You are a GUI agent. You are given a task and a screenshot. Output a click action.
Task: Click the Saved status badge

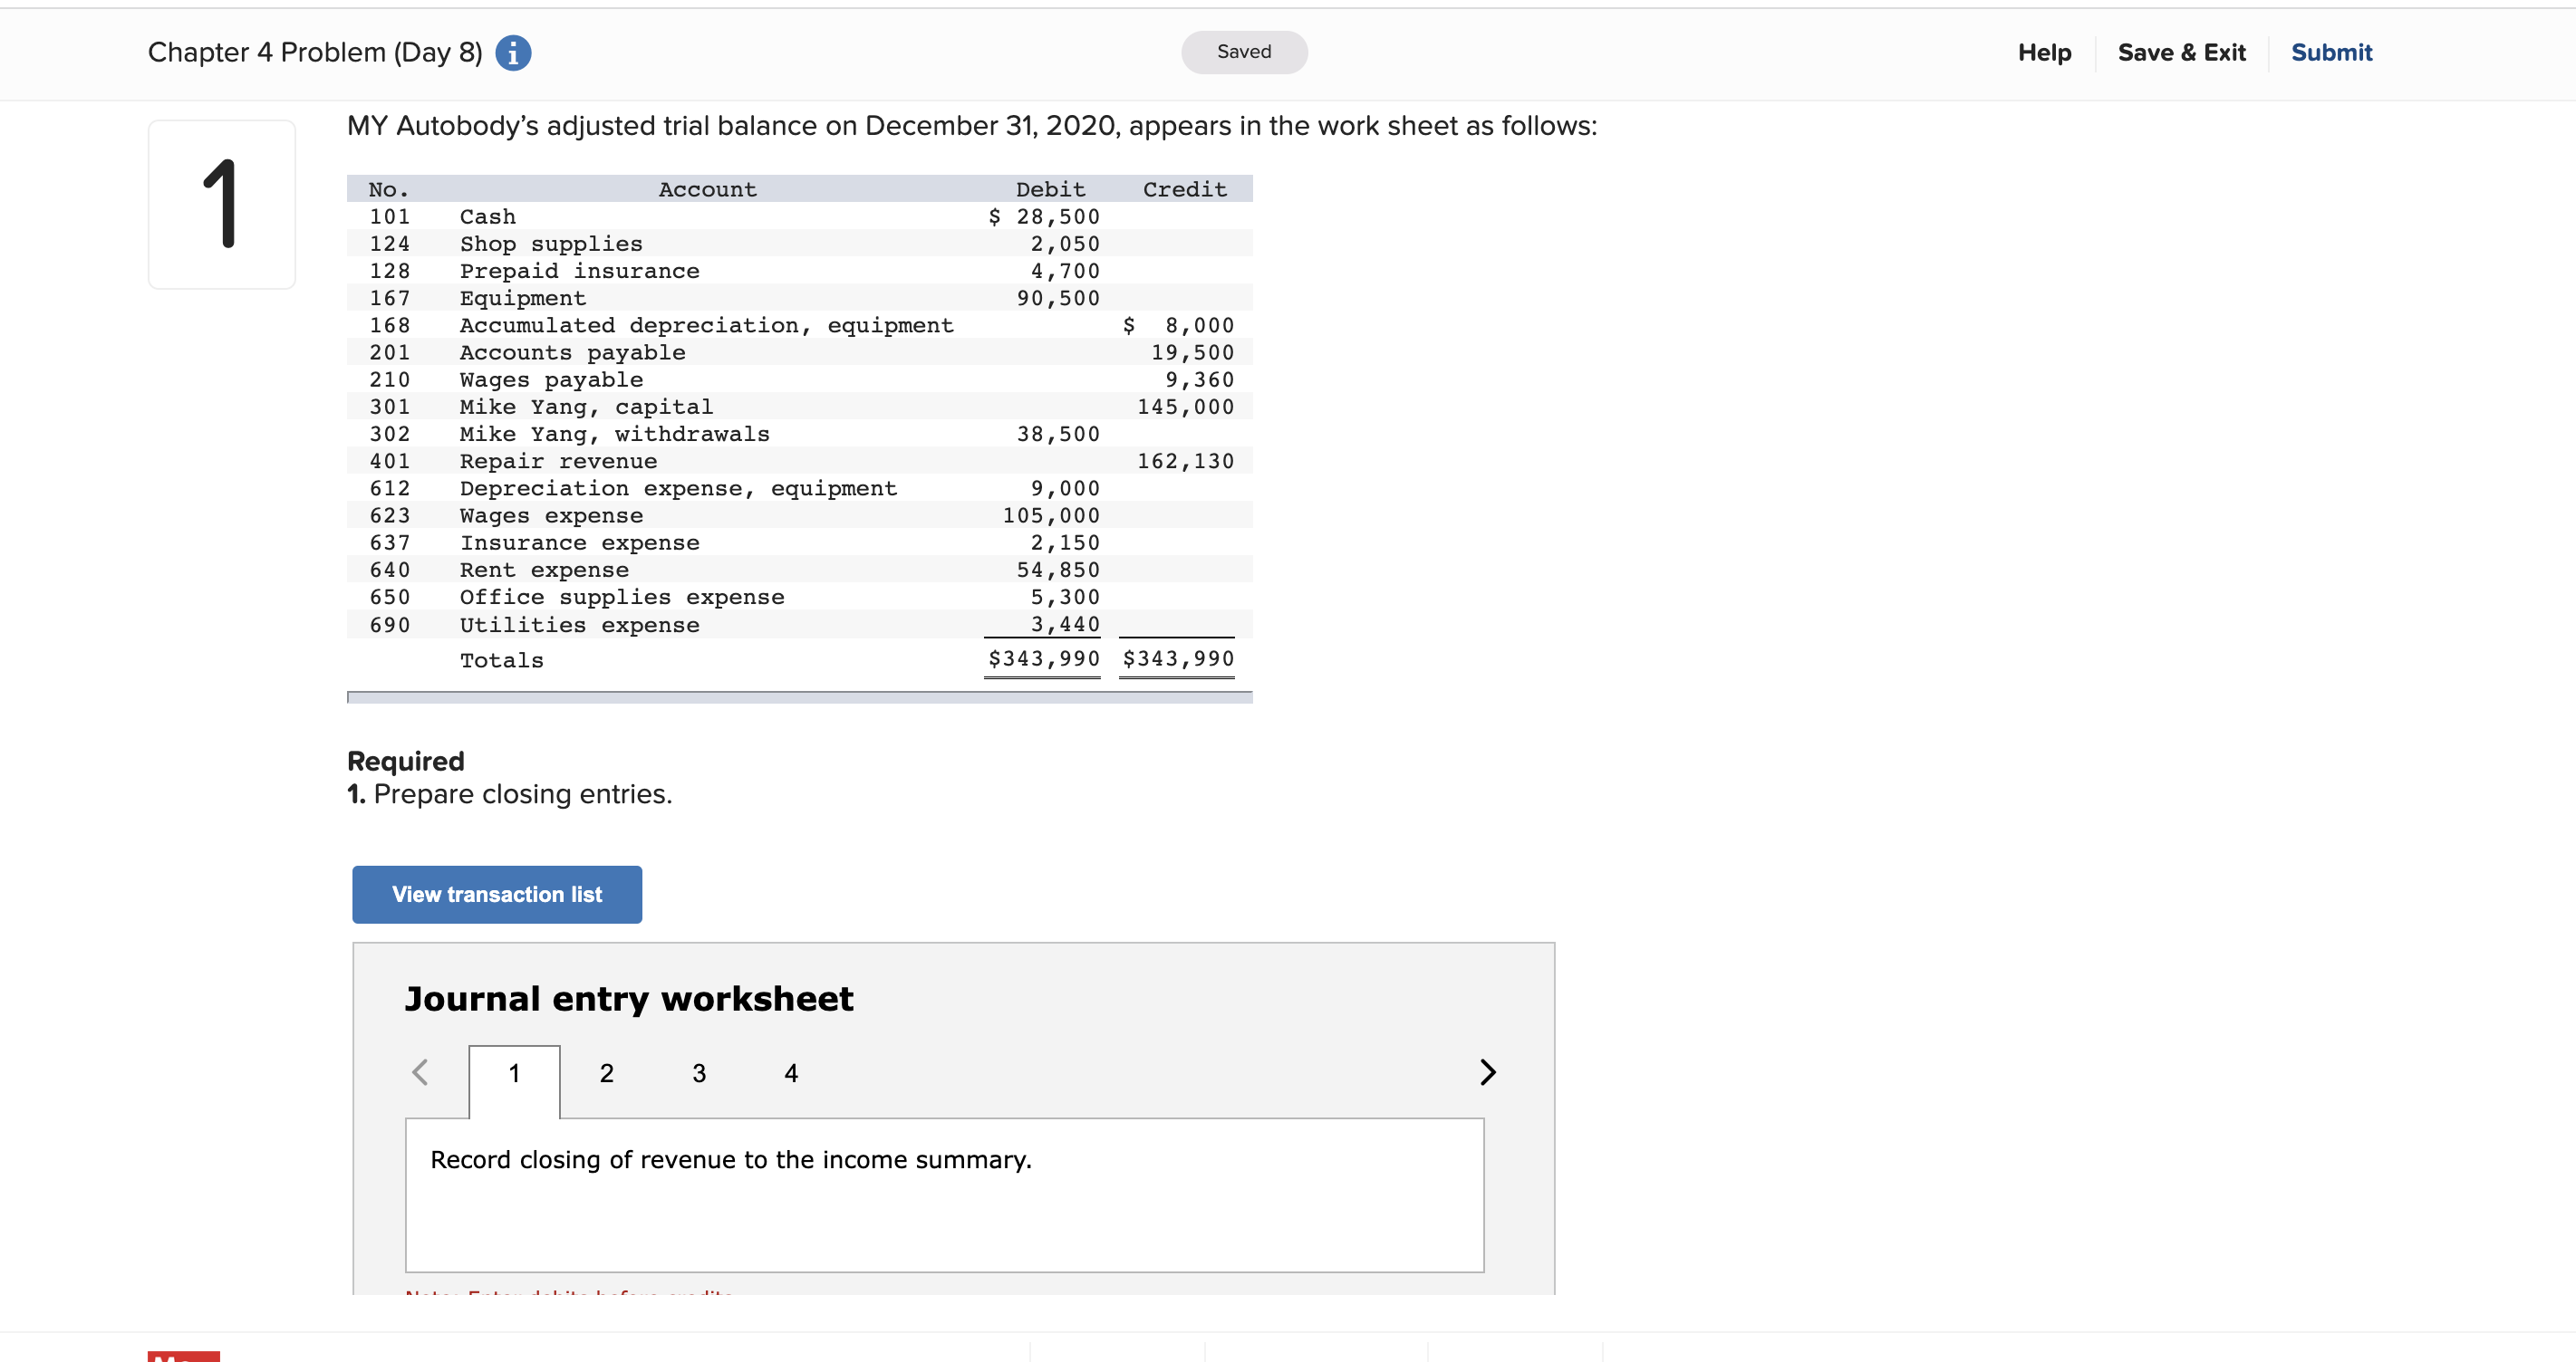1243,52
